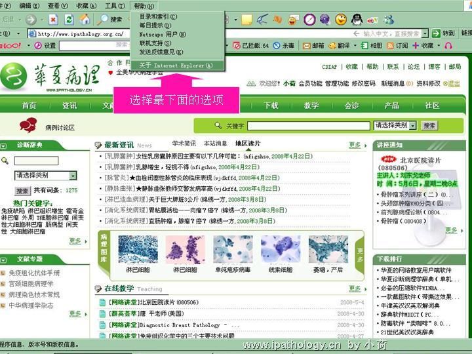Click the yellow smiley face toolbar icon
The width and height of the screenshot is (472, 354).
click(341, 20)
